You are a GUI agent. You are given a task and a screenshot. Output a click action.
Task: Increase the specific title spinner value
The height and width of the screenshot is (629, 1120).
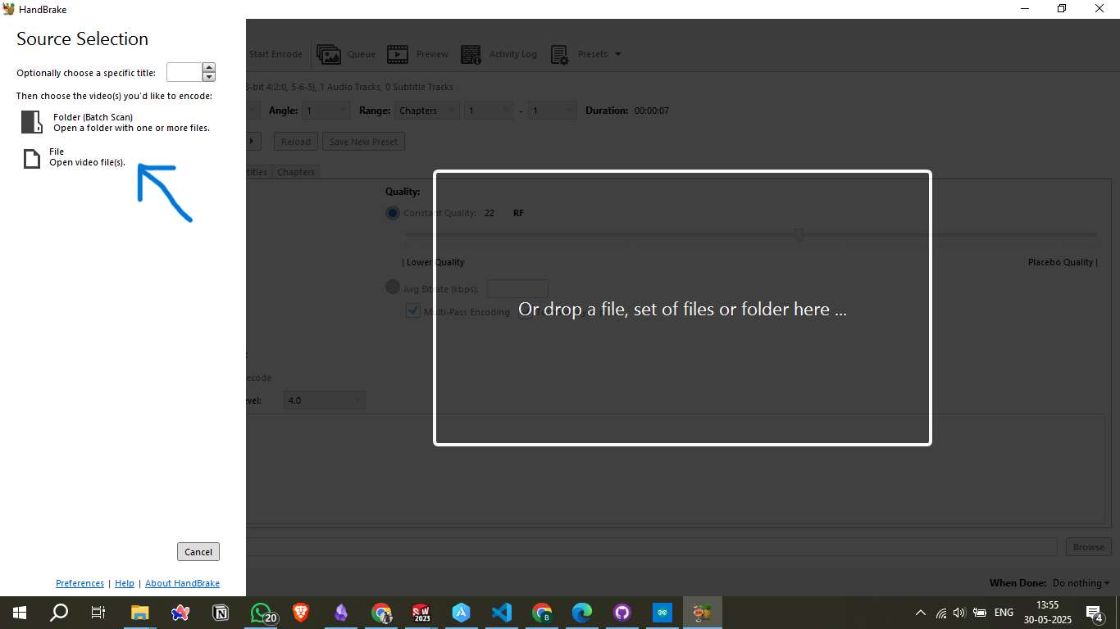(209, 68)
